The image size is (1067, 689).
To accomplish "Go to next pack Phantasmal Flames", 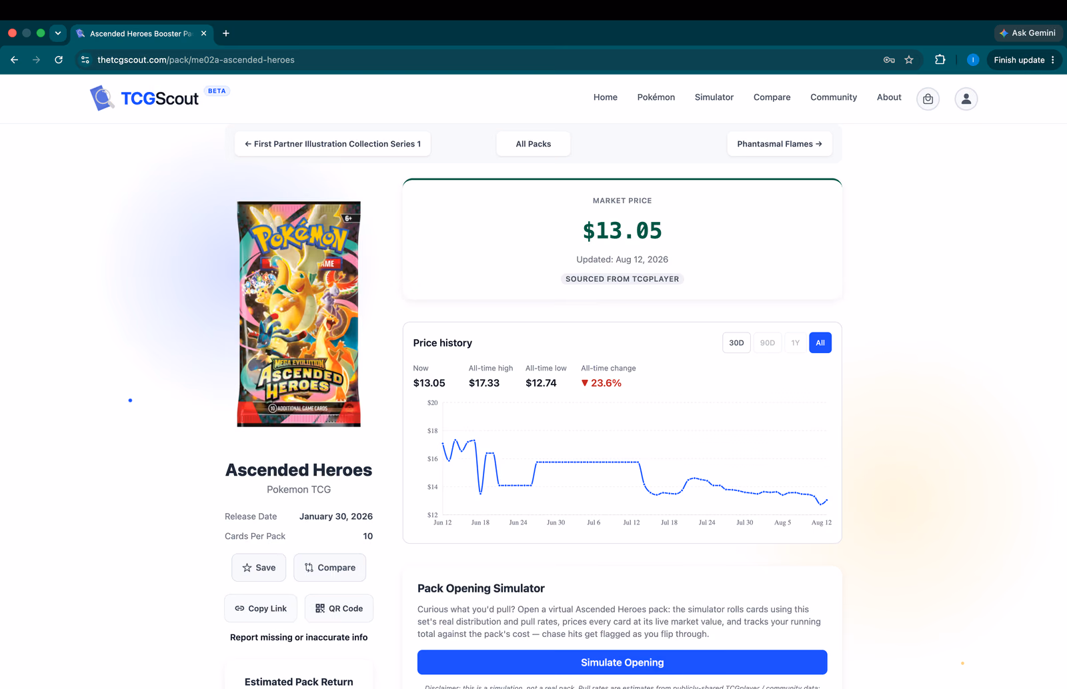I will coord(780,144).
